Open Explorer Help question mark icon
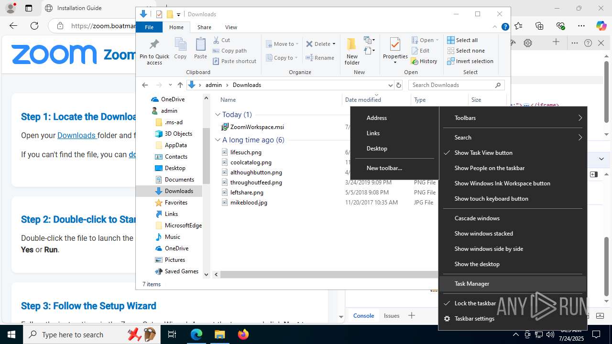 (505, 27)
